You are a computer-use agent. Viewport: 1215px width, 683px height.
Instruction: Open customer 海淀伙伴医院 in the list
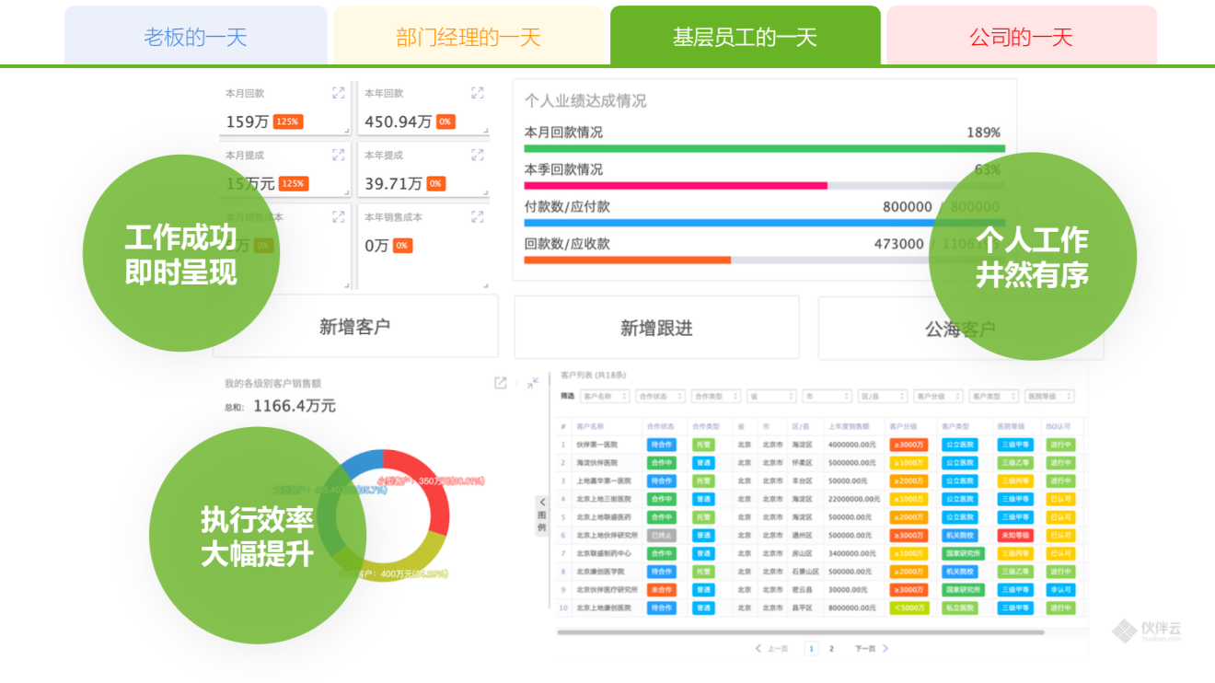pos(596,463)
